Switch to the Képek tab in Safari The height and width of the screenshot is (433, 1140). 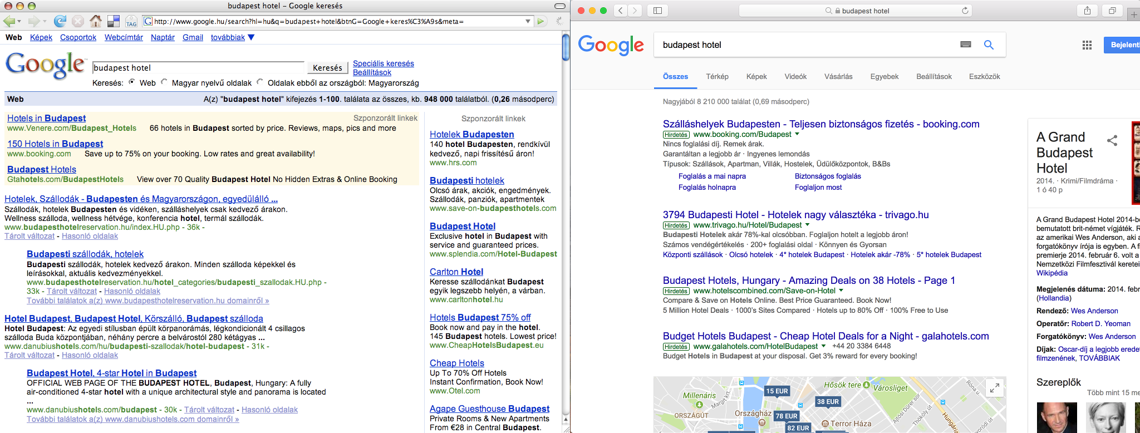point(756,77)
